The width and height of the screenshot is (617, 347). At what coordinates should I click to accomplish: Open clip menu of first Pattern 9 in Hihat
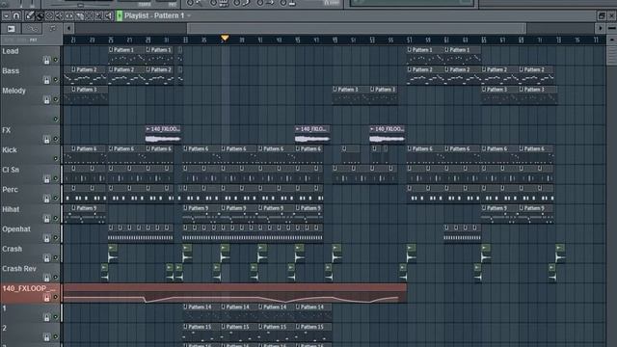(x=73, y=208)
